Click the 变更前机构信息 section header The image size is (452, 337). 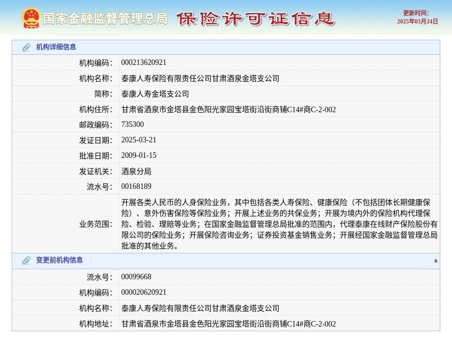point(226,261)
